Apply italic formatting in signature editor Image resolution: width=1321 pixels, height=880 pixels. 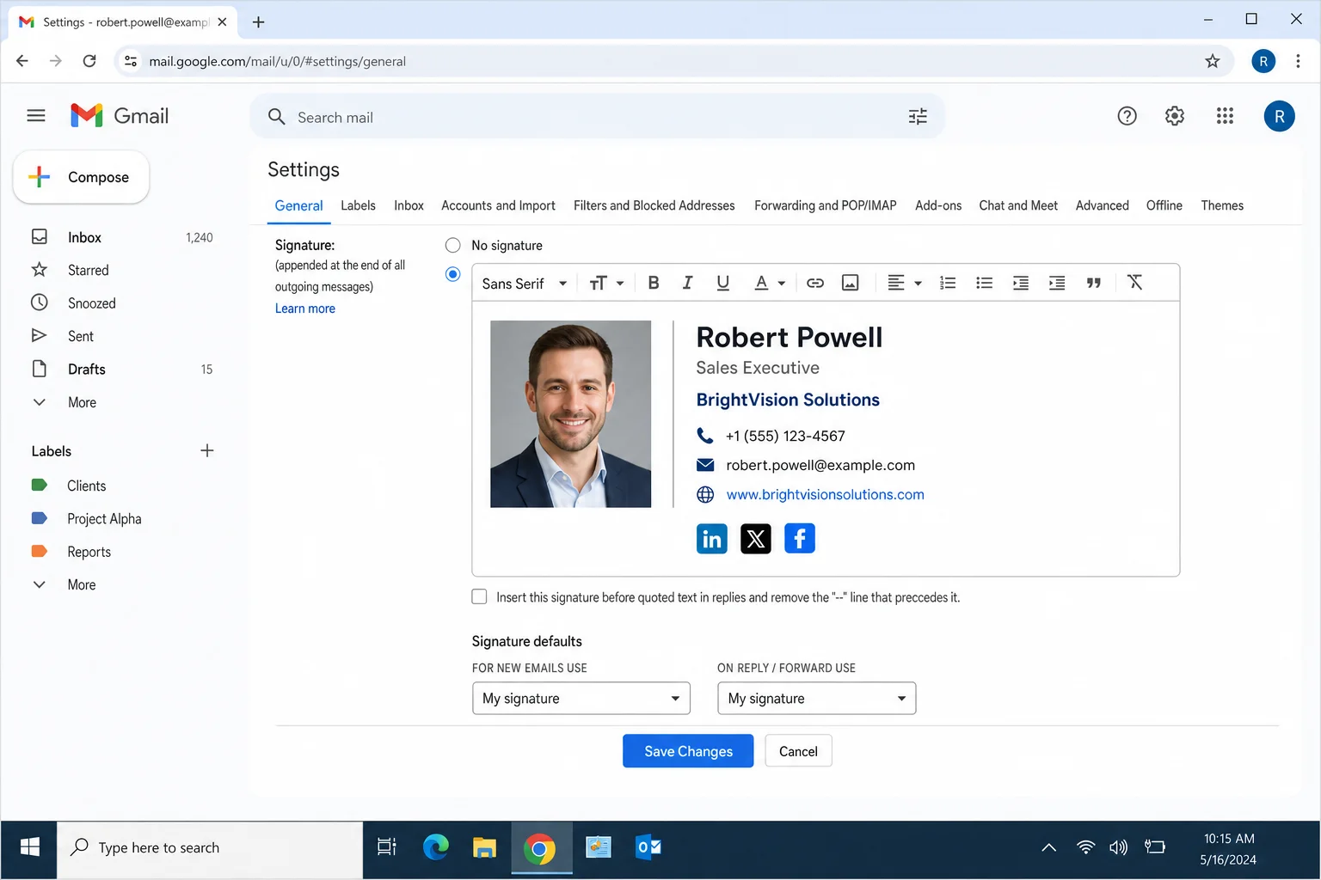click(687, 283)
